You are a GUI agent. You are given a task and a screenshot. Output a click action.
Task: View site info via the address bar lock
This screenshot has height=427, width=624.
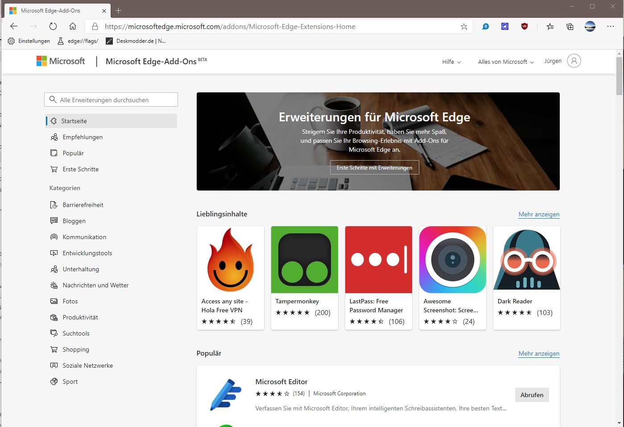point(95,26)
